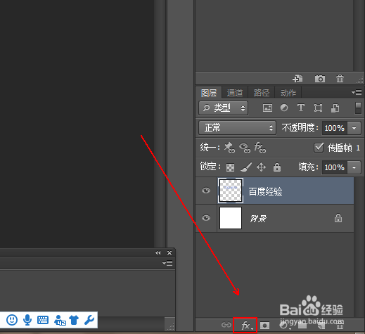Open the layer style fx menu
The image size is (365, 334).
[246, 326]
